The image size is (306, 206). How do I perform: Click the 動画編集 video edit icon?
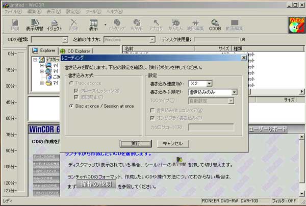[x=235, y=25]
